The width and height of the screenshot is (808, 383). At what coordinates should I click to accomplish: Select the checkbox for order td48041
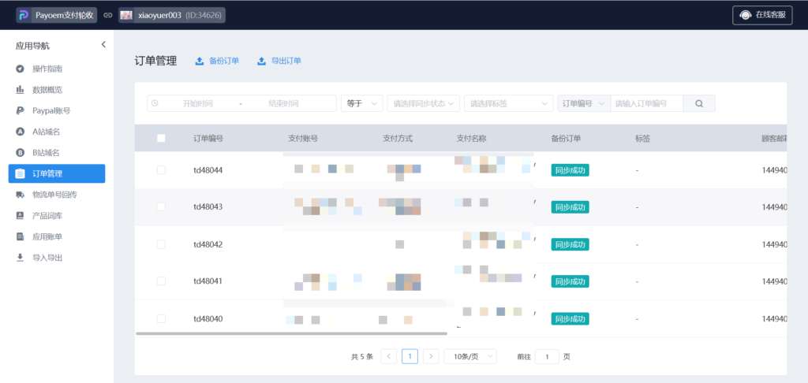(161, 281)
